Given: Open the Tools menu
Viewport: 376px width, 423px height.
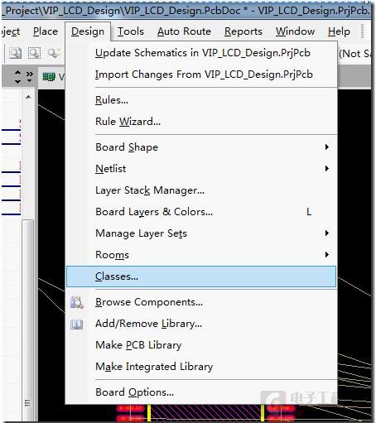Looking at the screenshot, I should point(131,31).
